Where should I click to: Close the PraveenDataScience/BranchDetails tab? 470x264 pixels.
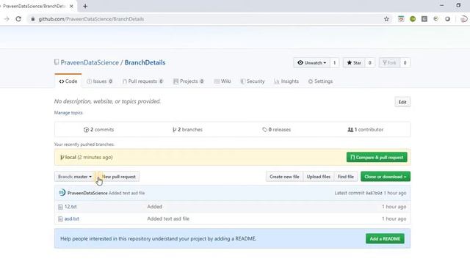[x=71, y=6]
